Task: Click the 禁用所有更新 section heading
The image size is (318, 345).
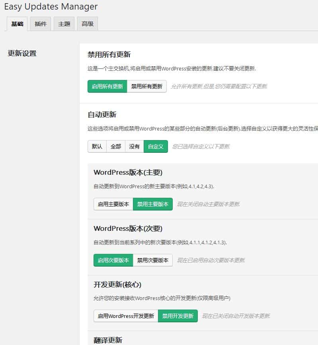Action: pyautogui.click(x=109, y=55)
